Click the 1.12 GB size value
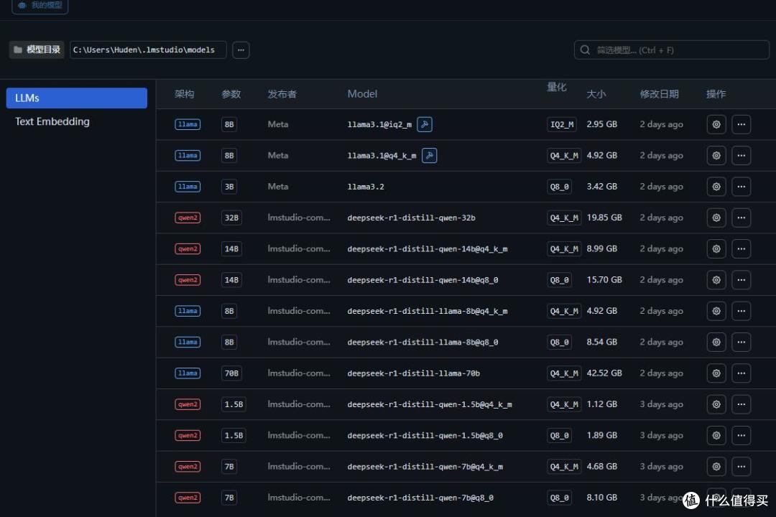This screenshot has width=776, height=517. [x=602, y=404]
